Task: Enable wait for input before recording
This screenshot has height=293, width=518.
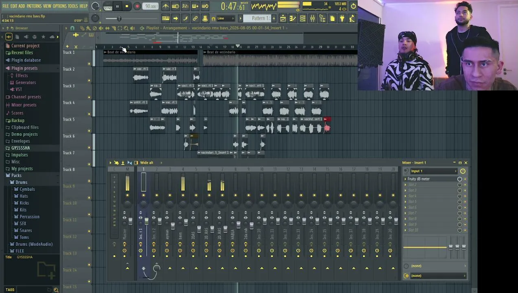Action: click(175, 6)
